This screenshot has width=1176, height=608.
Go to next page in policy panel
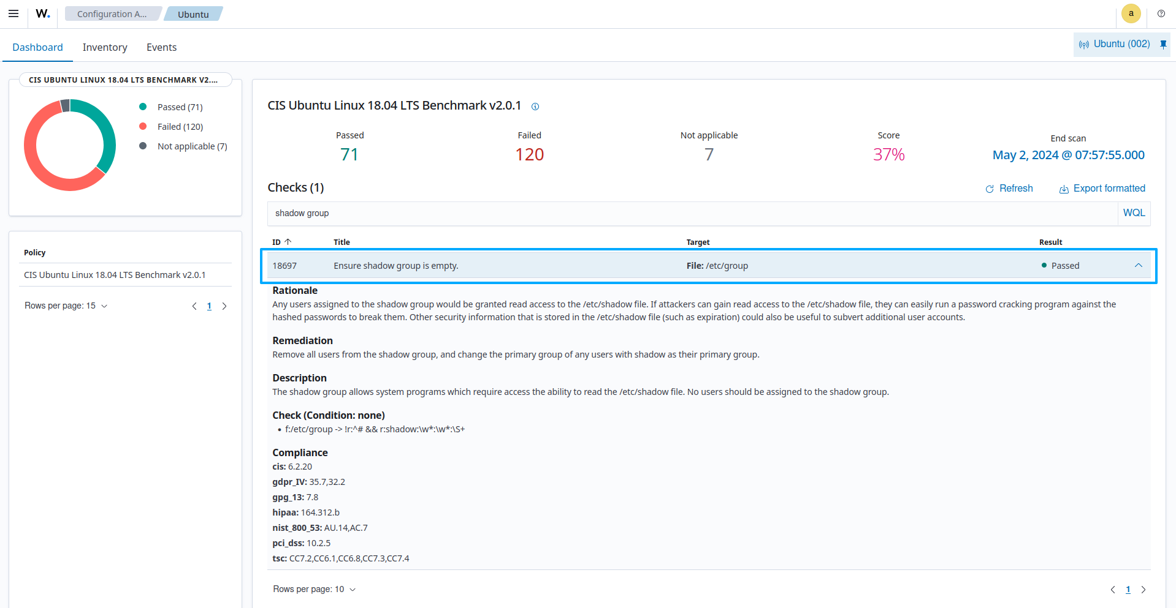[x=224, y=306]
